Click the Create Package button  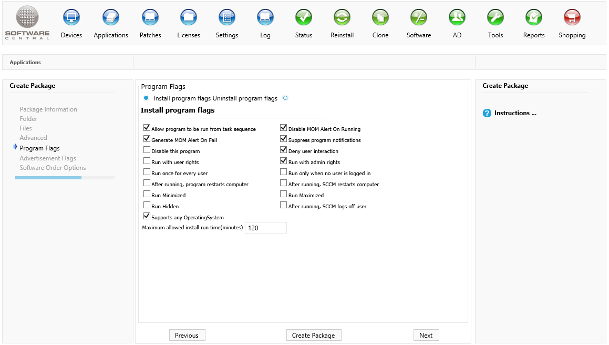314,335
